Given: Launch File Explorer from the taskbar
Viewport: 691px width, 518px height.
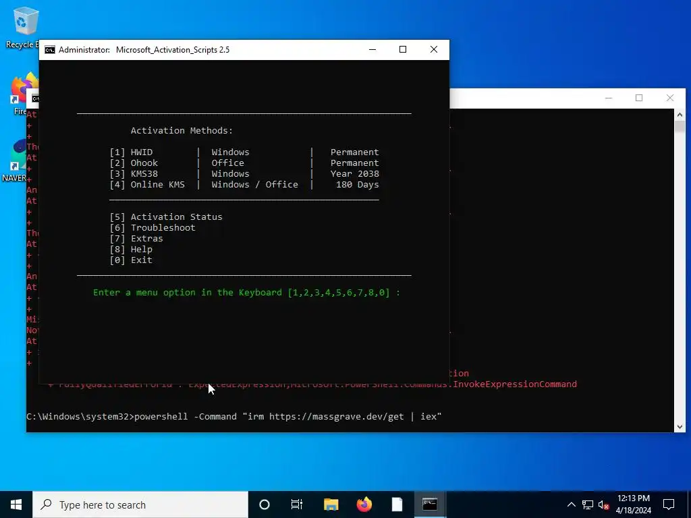Looking at the screenshot, I should tap(331, 505).
